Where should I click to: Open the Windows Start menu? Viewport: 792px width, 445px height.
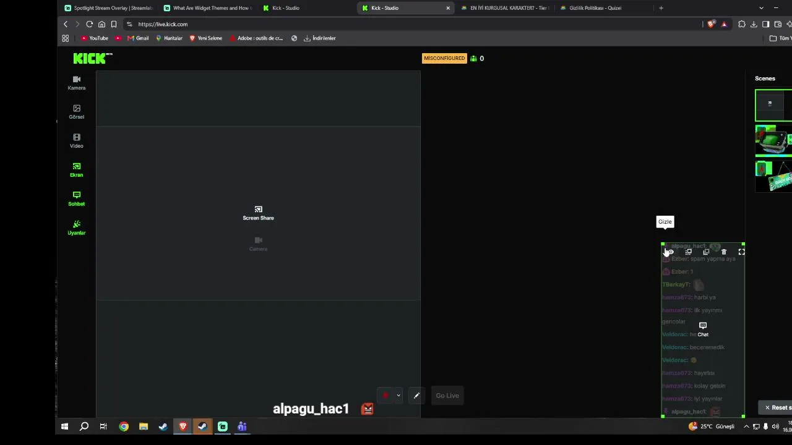tap(64, 426)
